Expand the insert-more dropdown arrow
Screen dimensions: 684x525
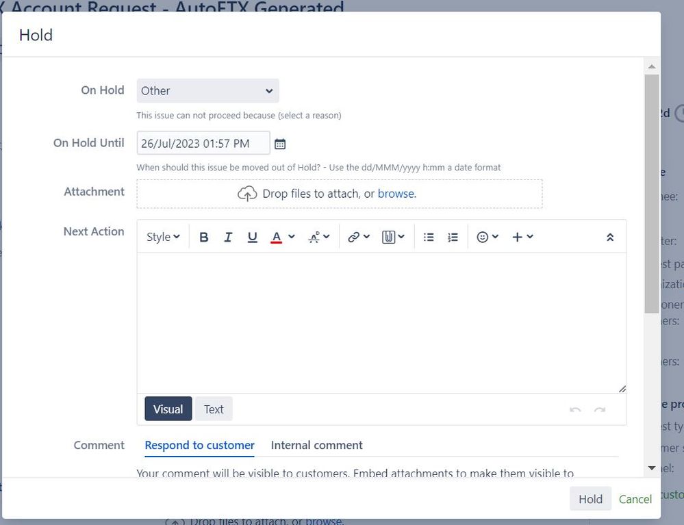(x=530, y=236)
